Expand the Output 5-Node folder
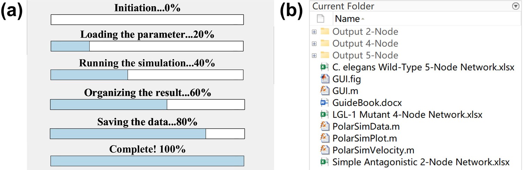 coord(314,55)
